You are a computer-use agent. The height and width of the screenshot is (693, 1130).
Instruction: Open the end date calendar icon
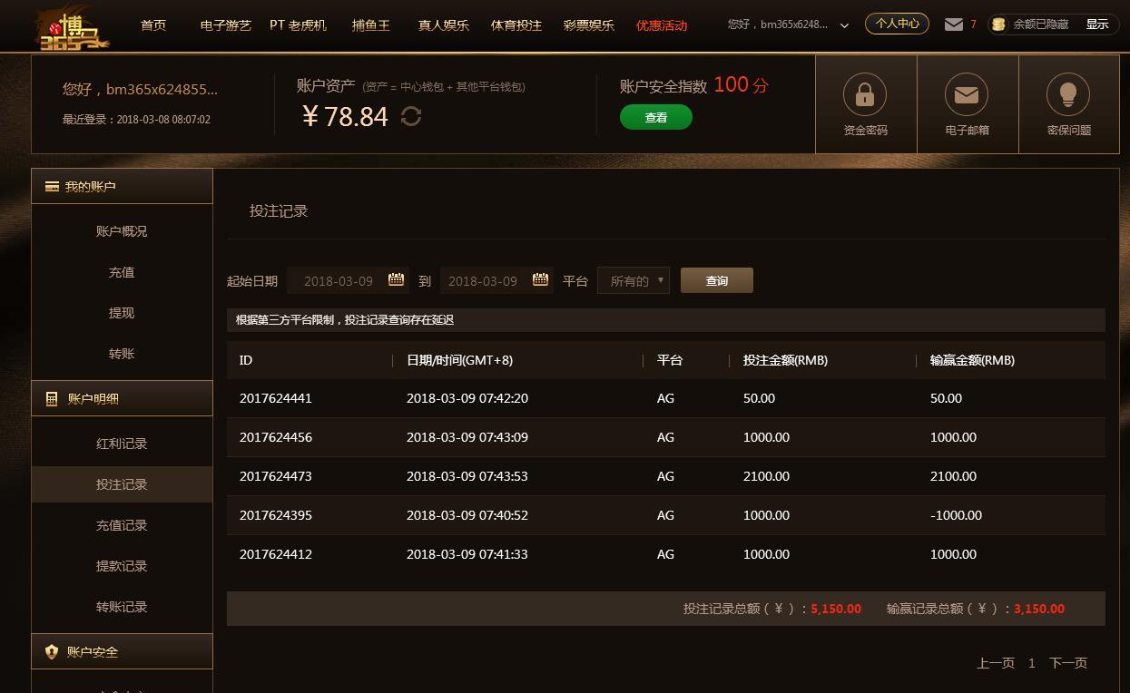click(540, 279)
